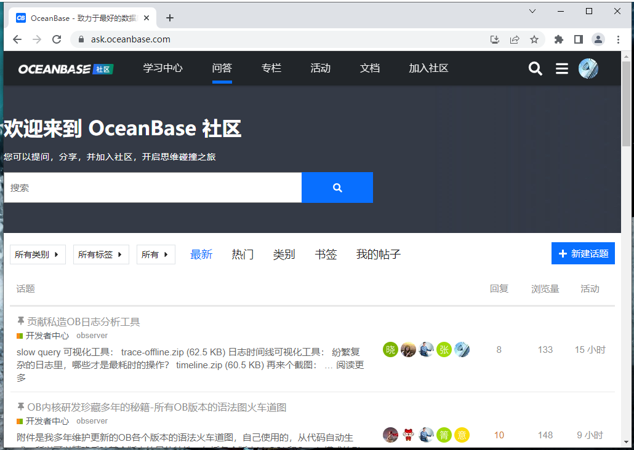Open the 学习中心 menu

[163, 68]
